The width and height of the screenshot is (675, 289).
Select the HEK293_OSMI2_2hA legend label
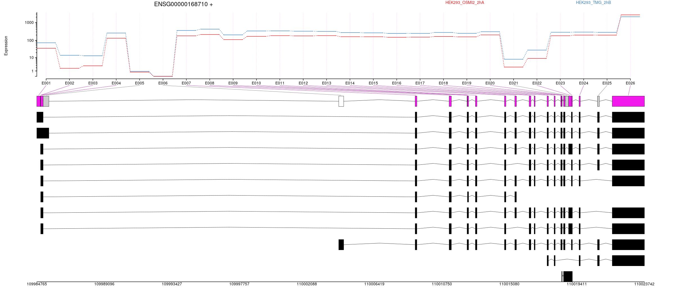point(465,3)
